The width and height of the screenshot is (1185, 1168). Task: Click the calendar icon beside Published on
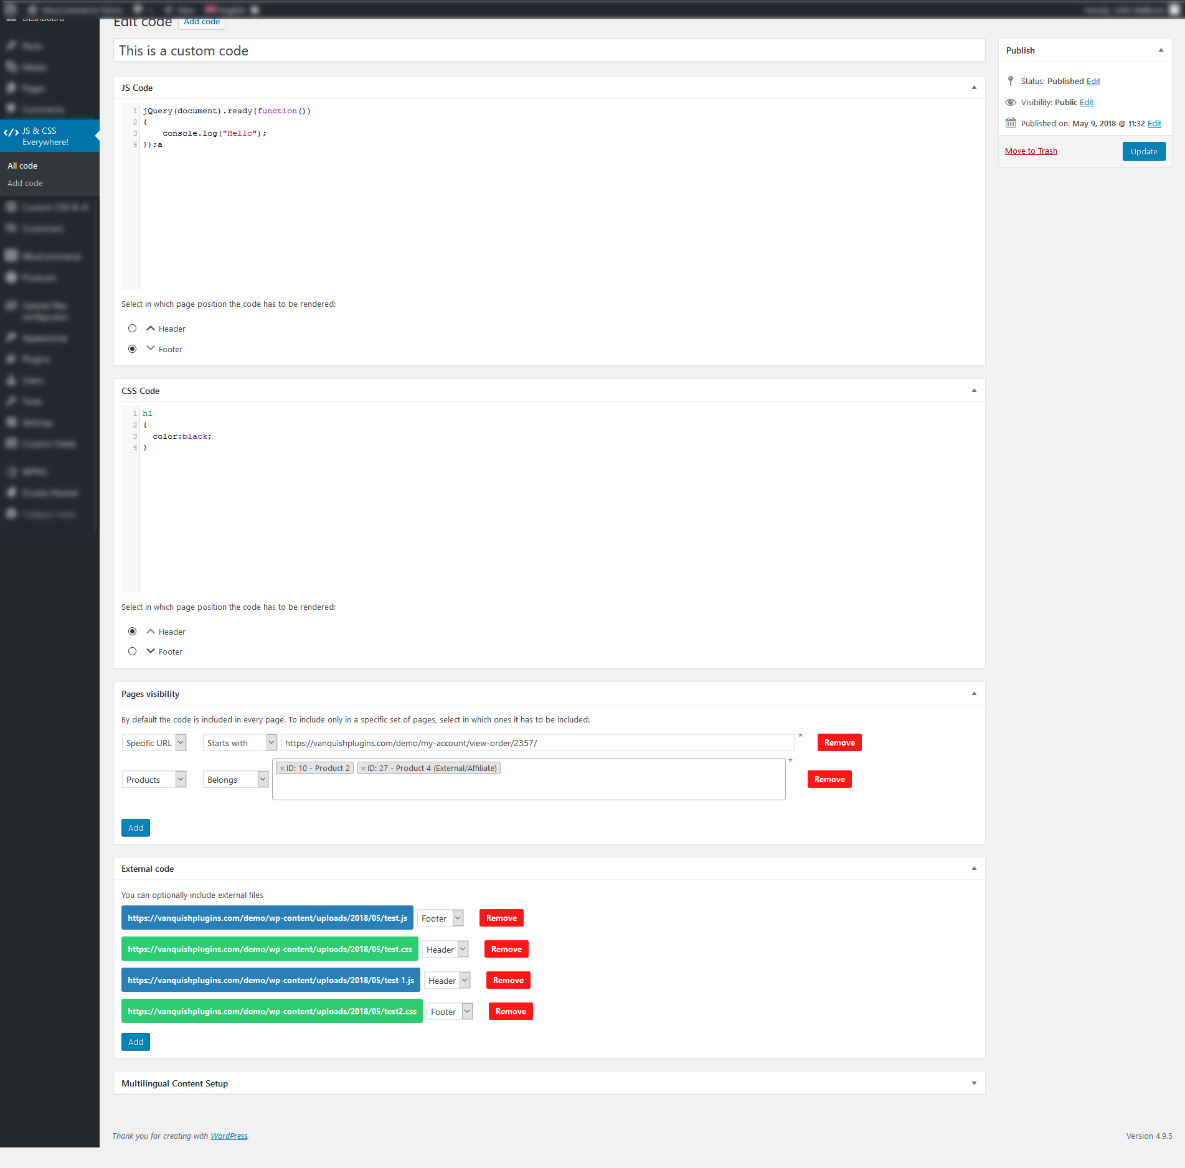coord(1011,123)
